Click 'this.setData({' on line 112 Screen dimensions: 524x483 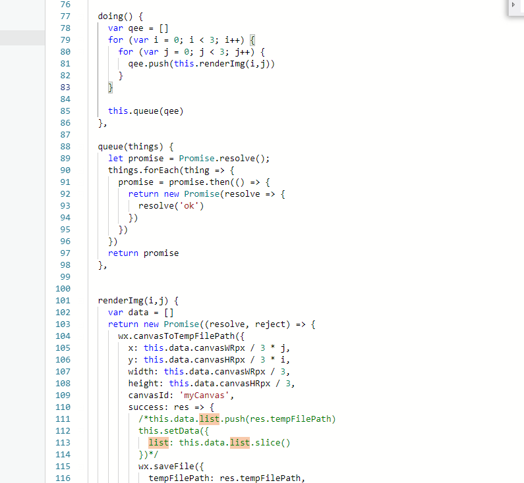pyautogui.click(x=174, y=431)
